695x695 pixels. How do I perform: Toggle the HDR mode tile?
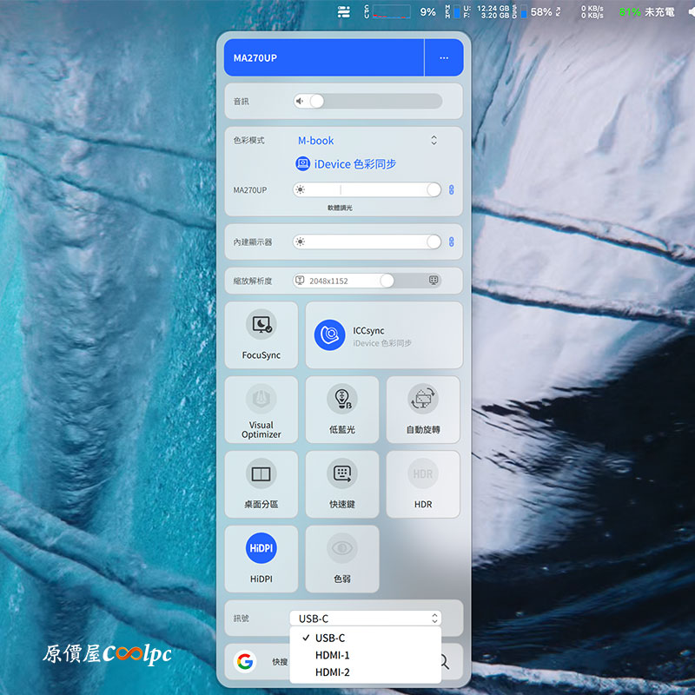click(x=422, y=483)
